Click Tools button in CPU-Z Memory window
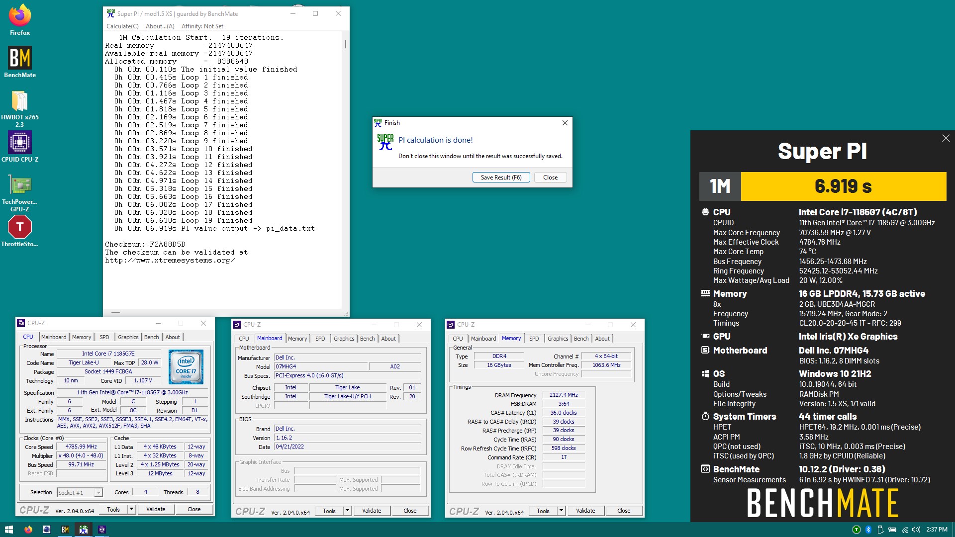 pyautogui.click(x=543, y=511)
